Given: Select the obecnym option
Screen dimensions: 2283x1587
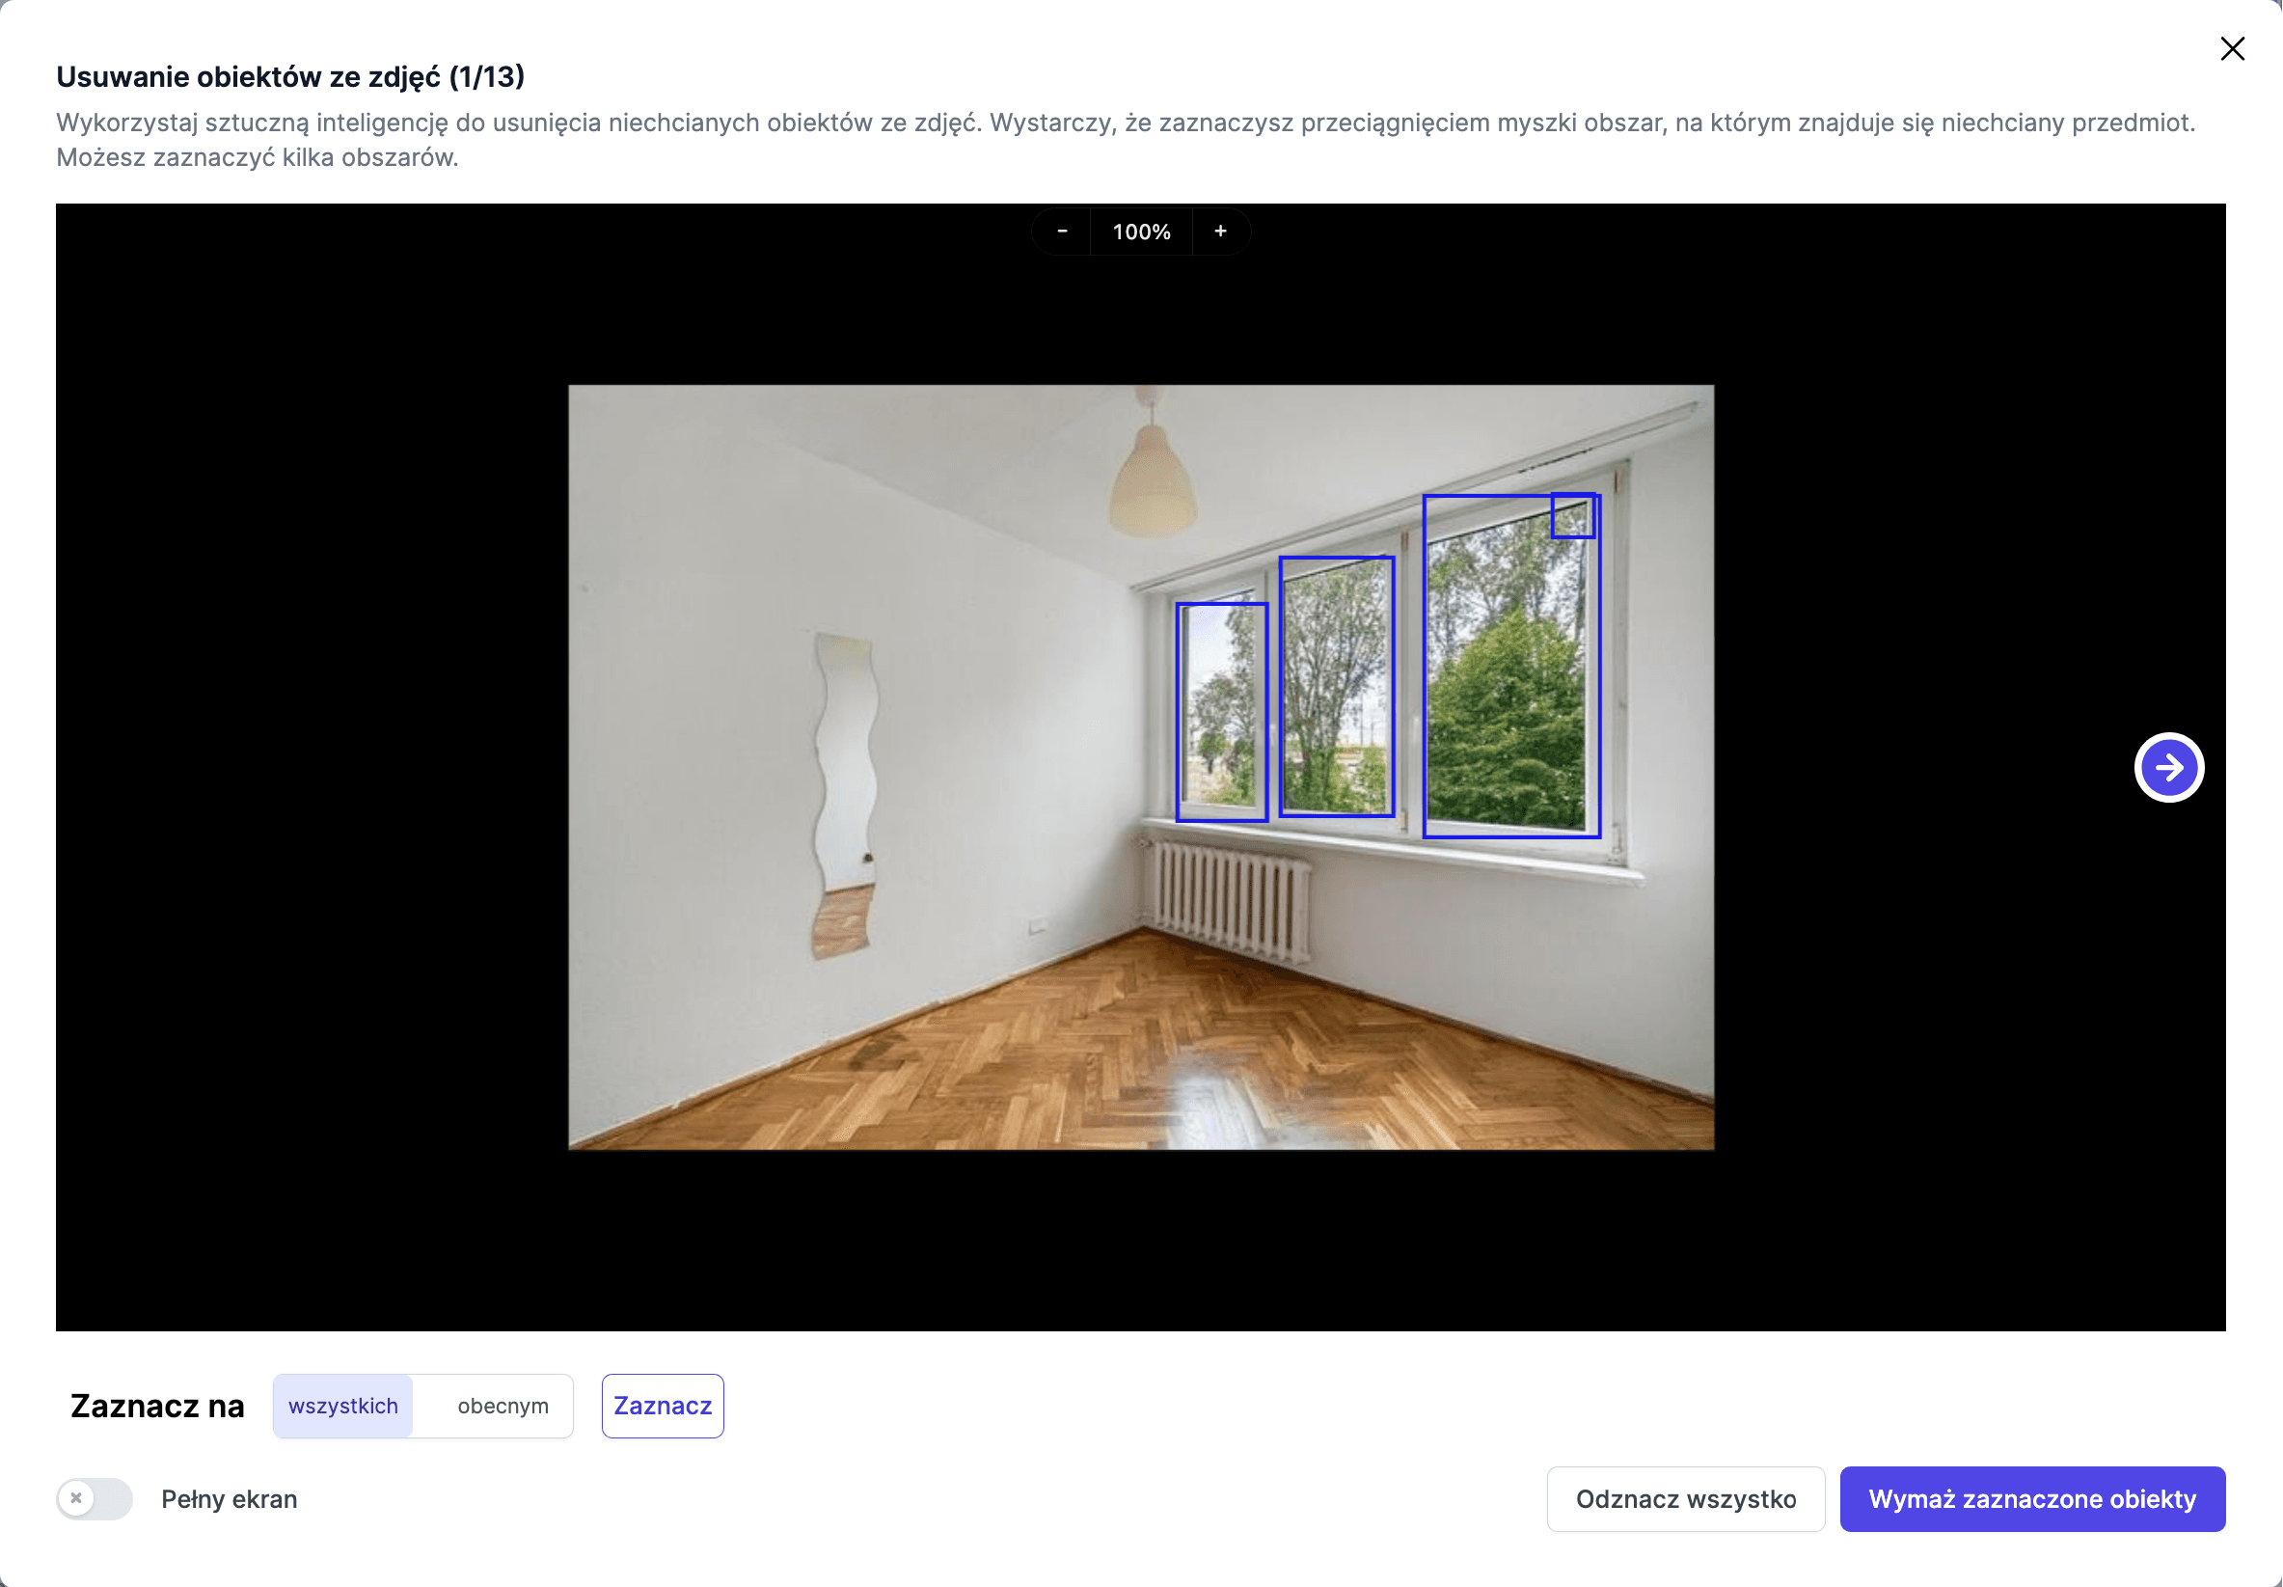Looking at the screenshot, I should pyautogui.click(x=503, y=1406).
